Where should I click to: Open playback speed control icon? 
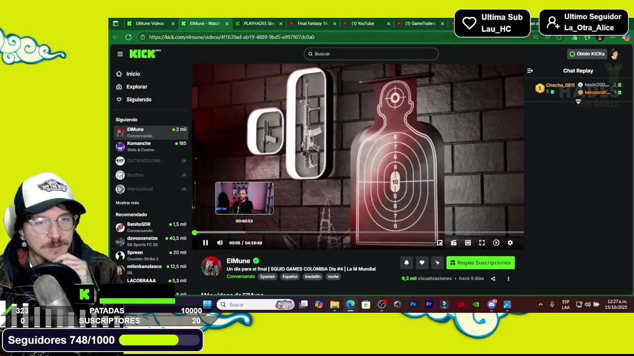click(x=496, y=243)
